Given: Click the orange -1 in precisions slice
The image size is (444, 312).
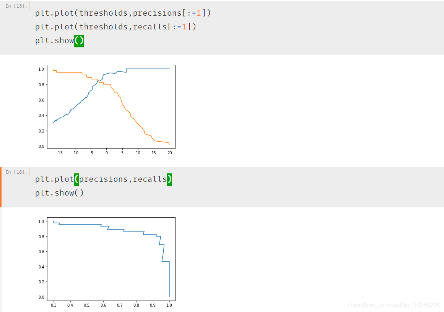Looking at the screenshot, I should pos(196,13).
